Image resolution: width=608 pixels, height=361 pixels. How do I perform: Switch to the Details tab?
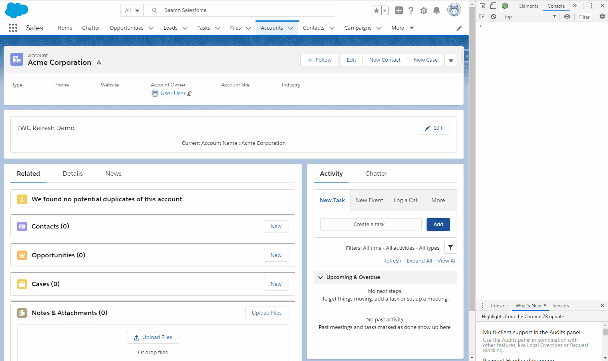[73, 174]
